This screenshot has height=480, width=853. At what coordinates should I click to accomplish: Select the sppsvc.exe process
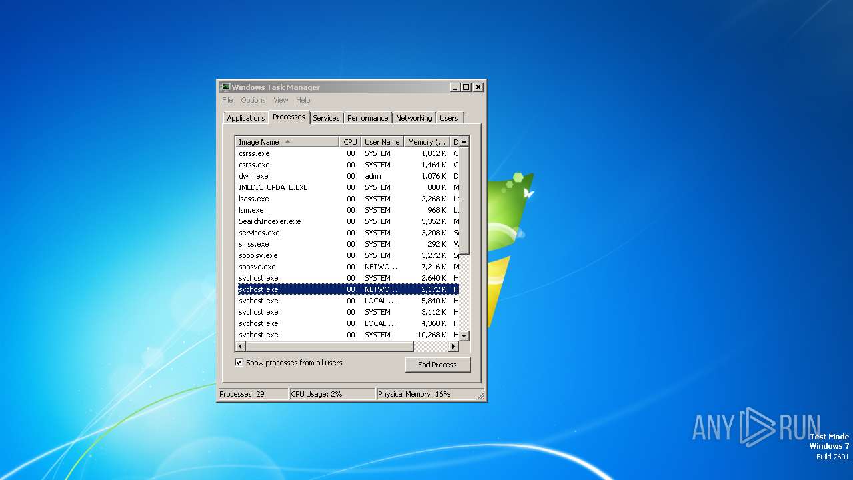348,267
